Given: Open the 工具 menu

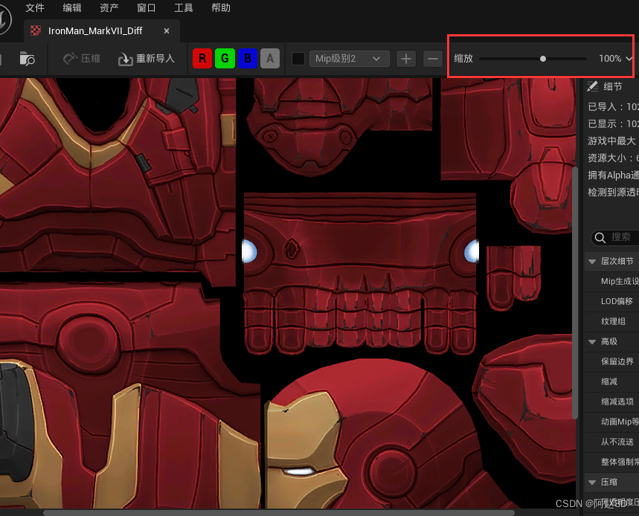Looking at the screenshot, I should point(184,7).
